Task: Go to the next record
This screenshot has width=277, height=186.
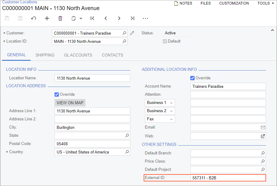Action: point(119,19)
